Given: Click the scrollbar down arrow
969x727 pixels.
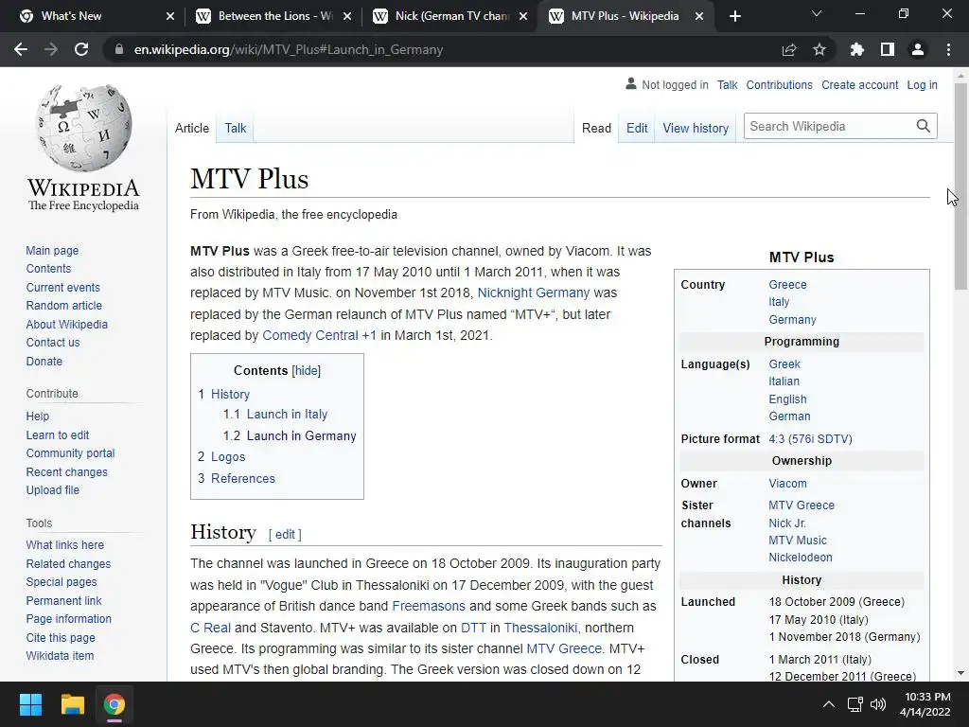Looking at the screenshot, I should click(960, 673).
